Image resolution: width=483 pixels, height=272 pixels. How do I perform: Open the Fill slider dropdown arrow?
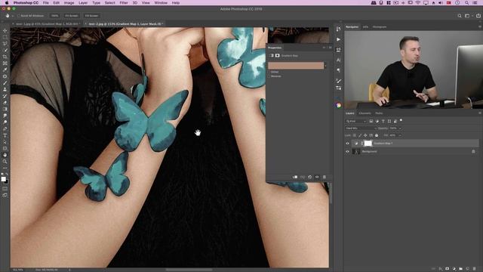pyautogui.click(x=400, y=135)
